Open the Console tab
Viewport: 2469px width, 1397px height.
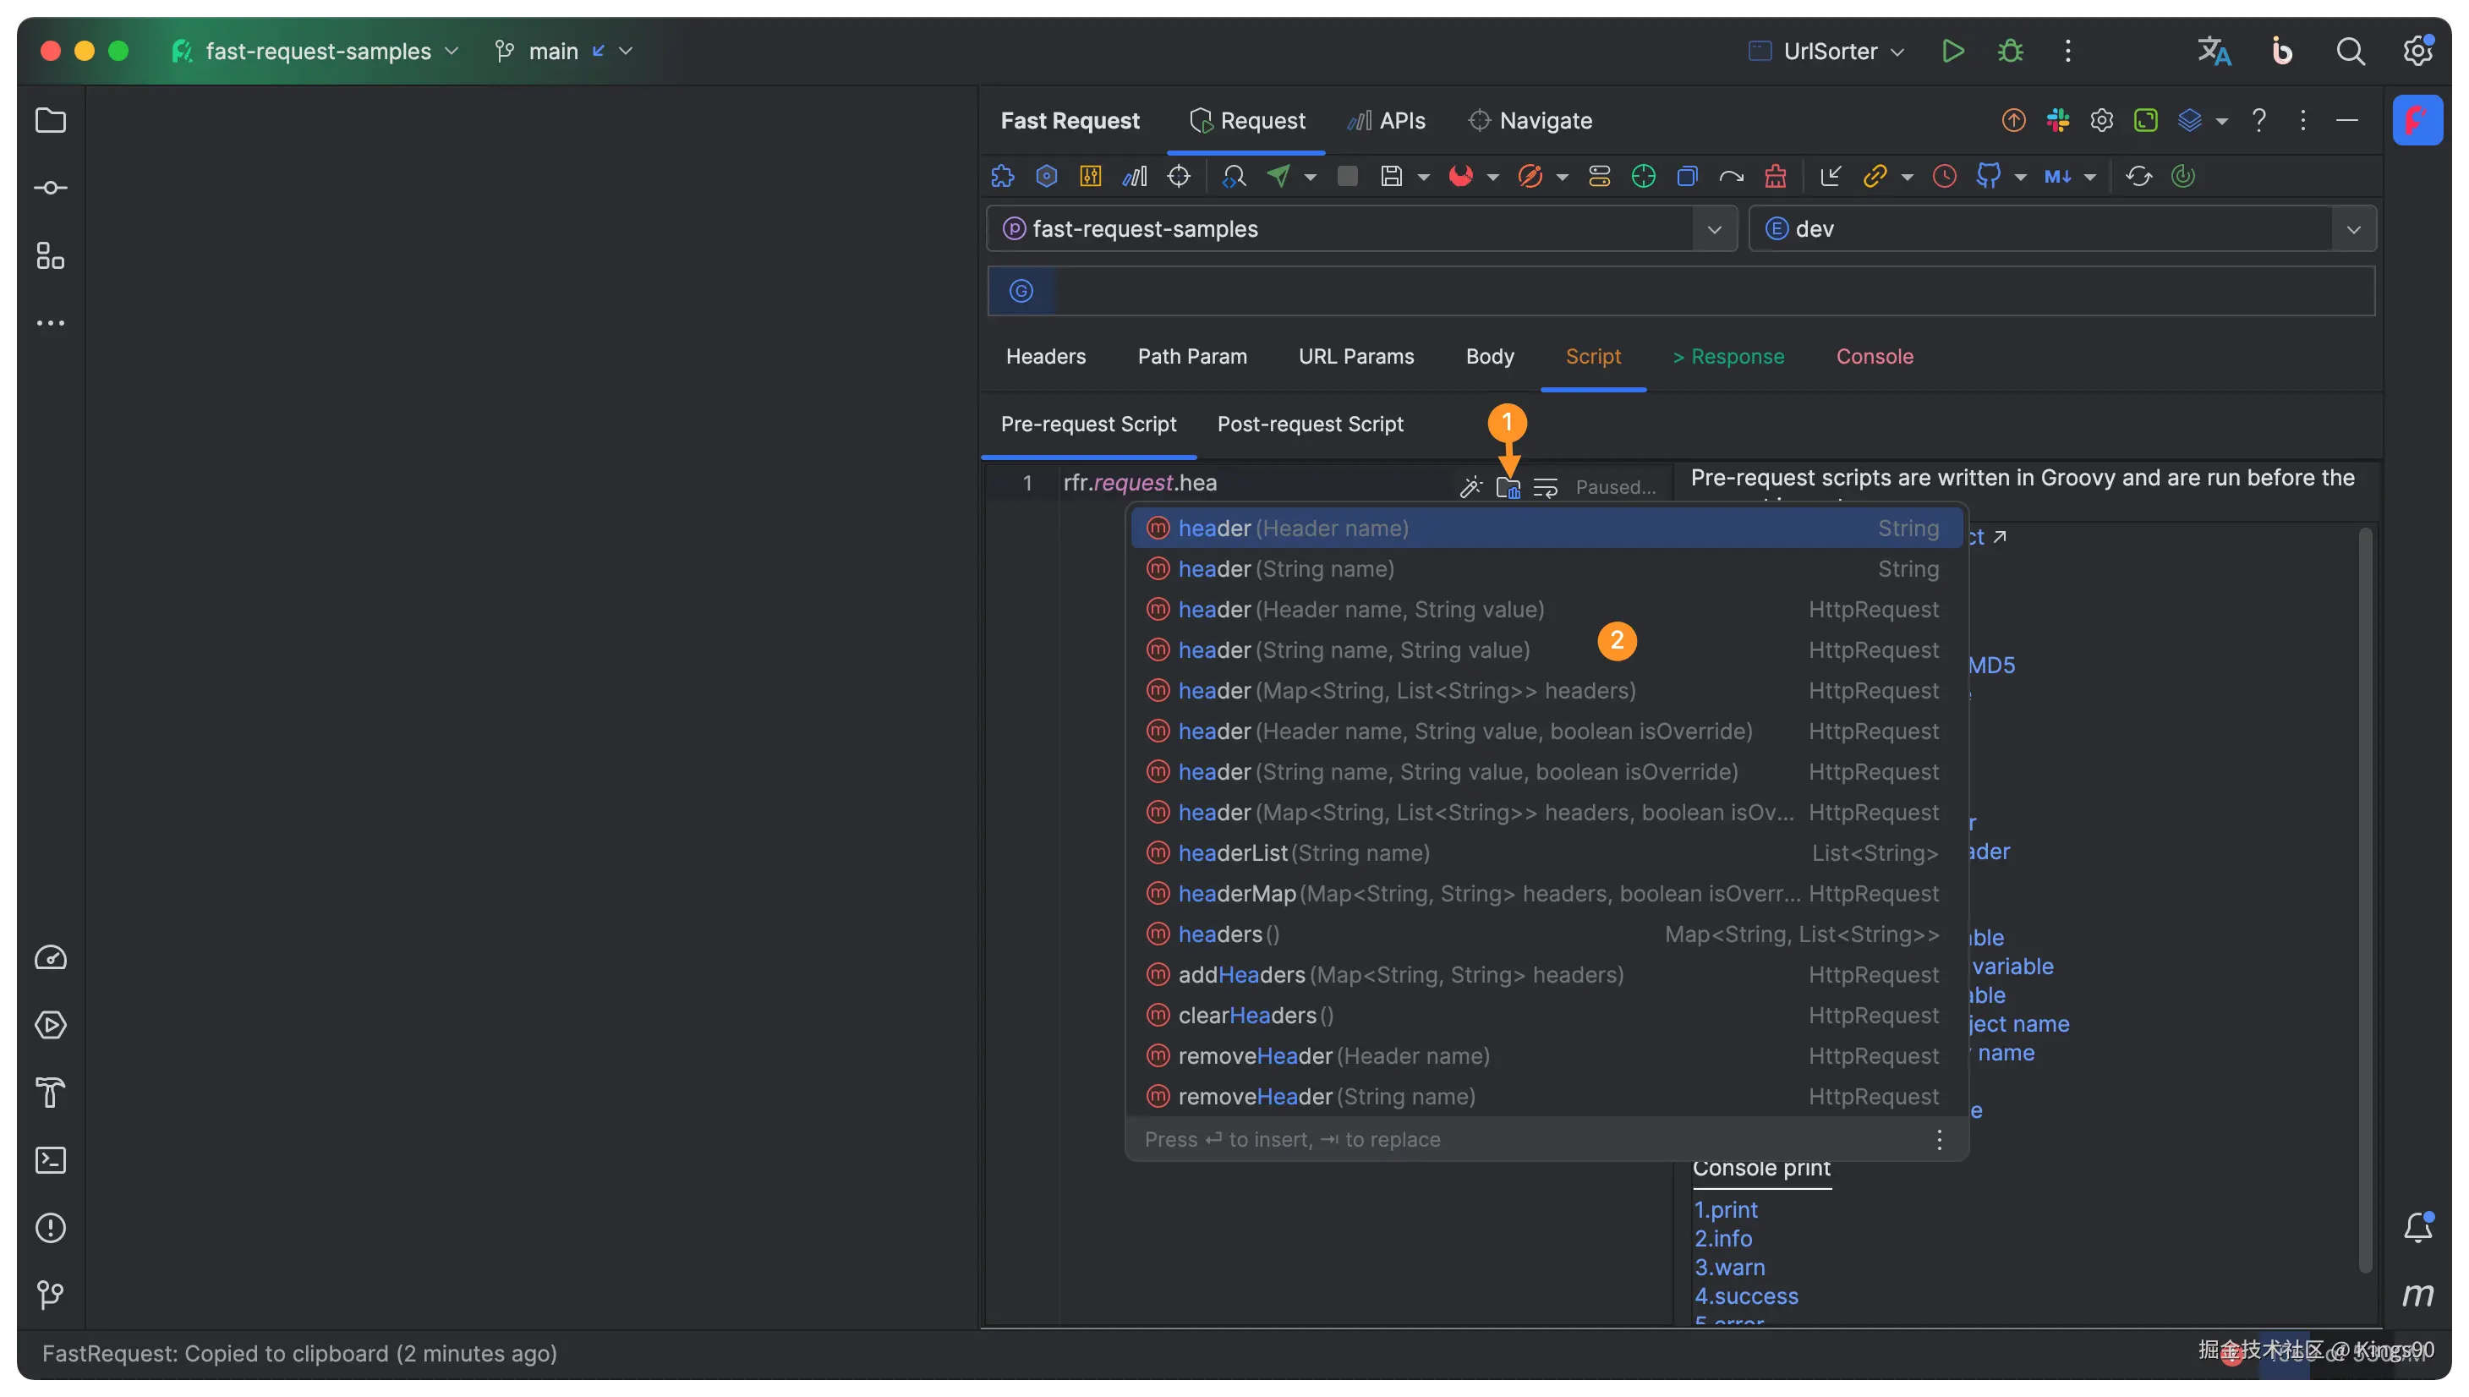point(1875,356)
